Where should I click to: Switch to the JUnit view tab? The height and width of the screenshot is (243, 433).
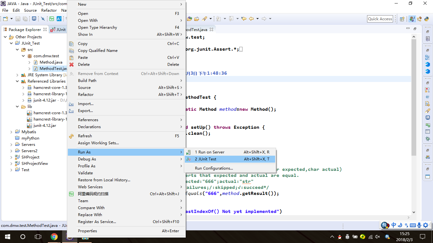coord(58,29)
